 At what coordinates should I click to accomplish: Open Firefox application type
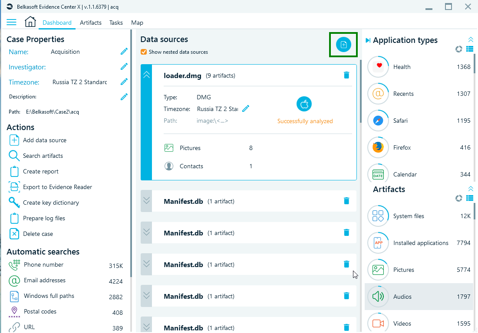pyautogui.click(x=419, y=147)
